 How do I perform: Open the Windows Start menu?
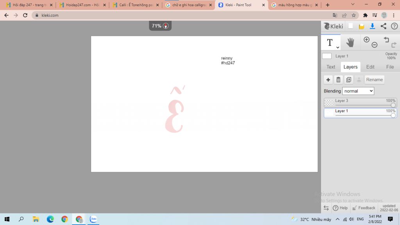click(x=7, y=219)
